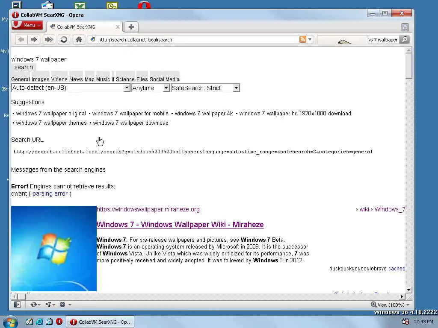Click the fast forward double-arrow button
438x328 pixels.
(49, 40)
